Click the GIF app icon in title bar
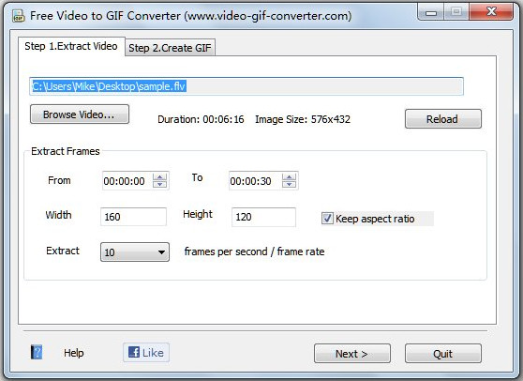523x381 pixels. click(19, 16)
